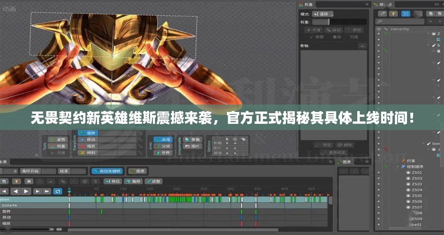
Task: Activate the 倾斜 Shear transform tool
Action: coord(88,153)
